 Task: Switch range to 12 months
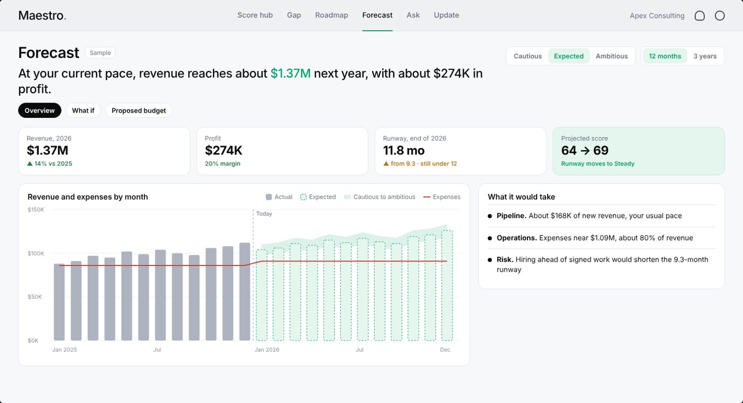click(x=664, y=56)
